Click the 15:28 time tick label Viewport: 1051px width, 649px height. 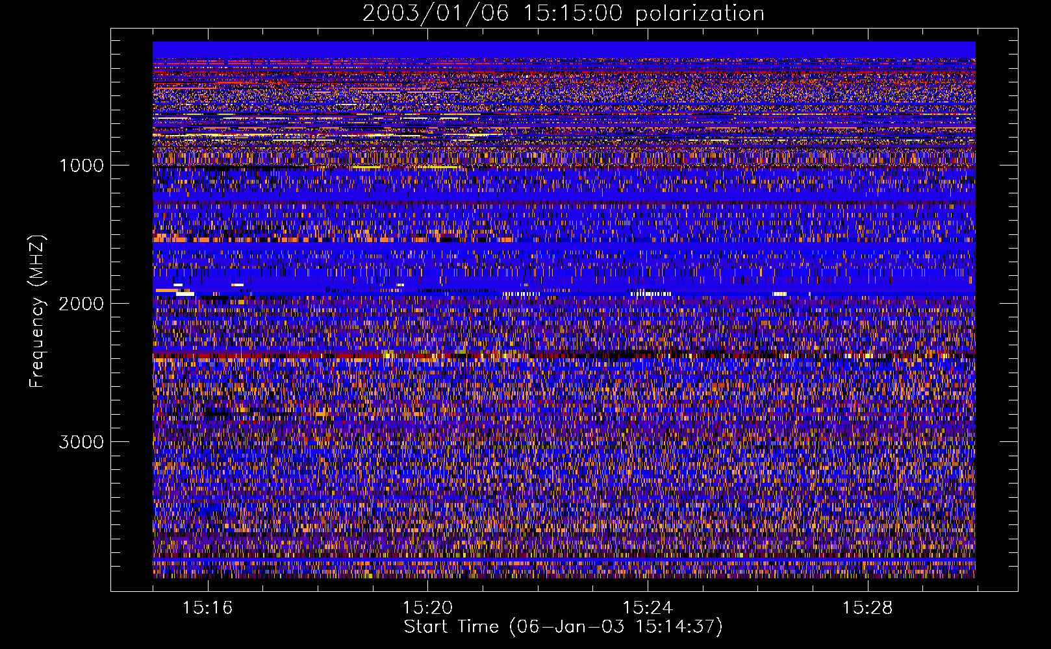coord(868,608)
